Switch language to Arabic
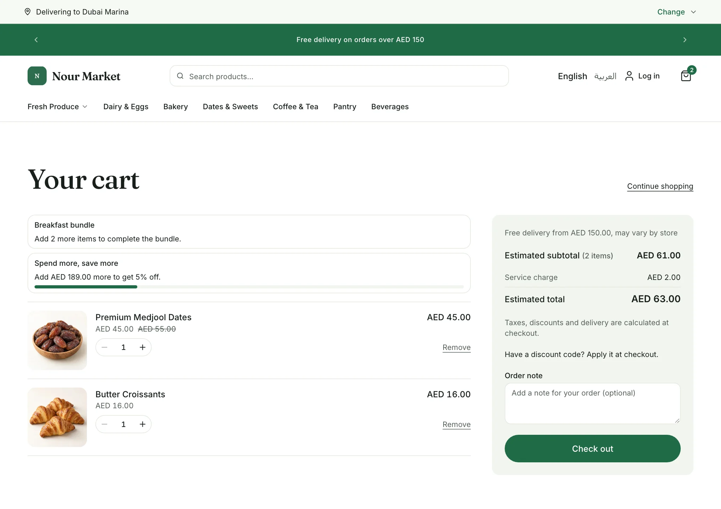 [605, 76]
